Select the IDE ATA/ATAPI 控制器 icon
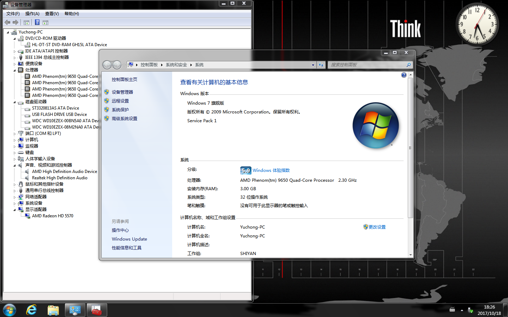Image resolution: width=508 pixels, height=317 pixels. click(x=21, y=51)
